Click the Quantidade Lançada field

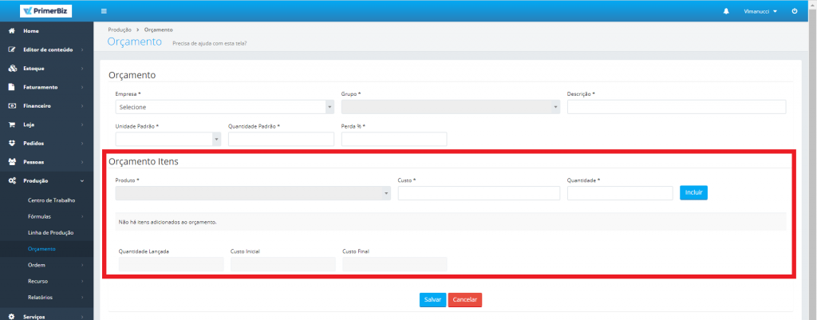click(171, 264)
